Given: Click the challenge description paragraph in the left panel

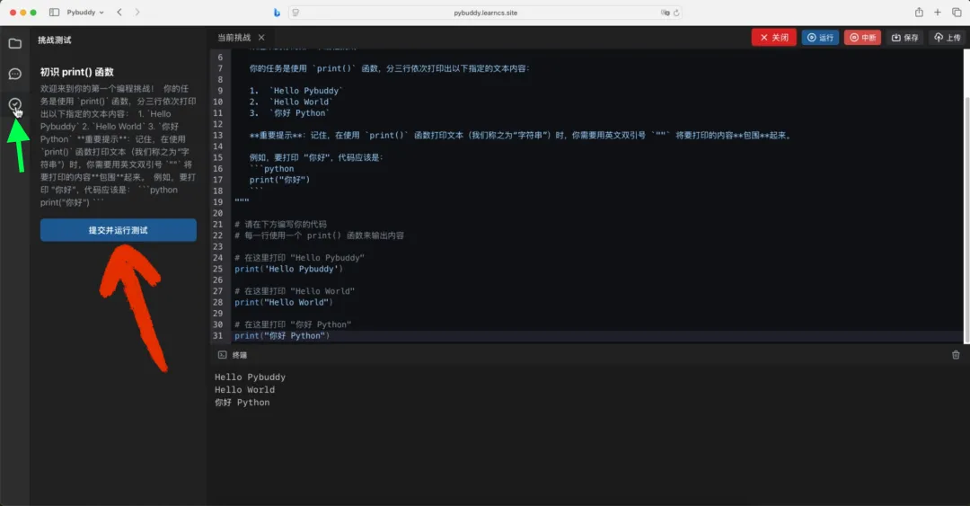Looking at the screenshot, I should pyautogui.click(x=119, y=146).
